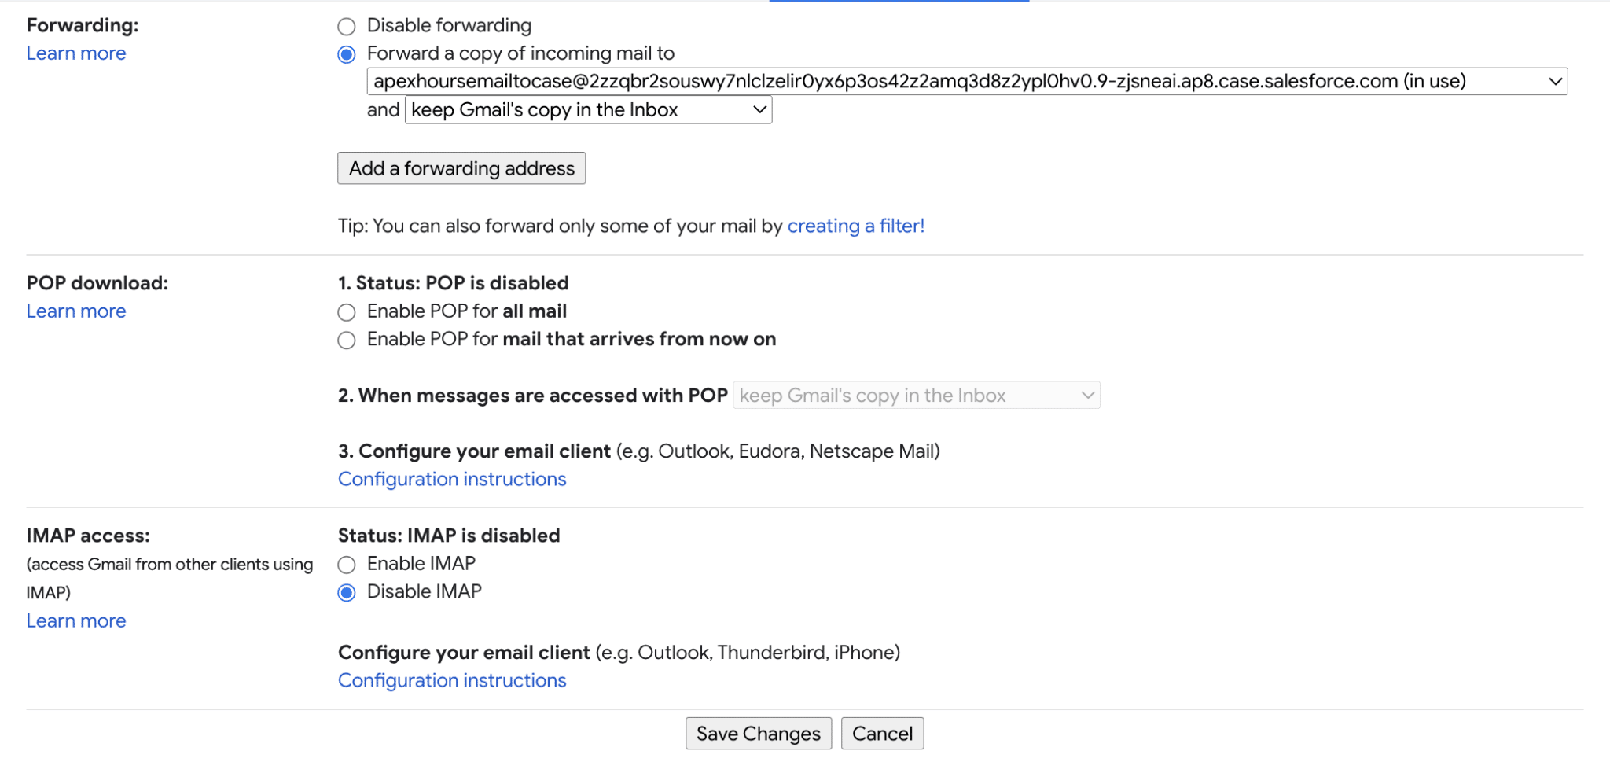This screenshot has width=1610, height=762.
Task: Select Forward a copy of incoming mail
Action: [x=347, y=54]
